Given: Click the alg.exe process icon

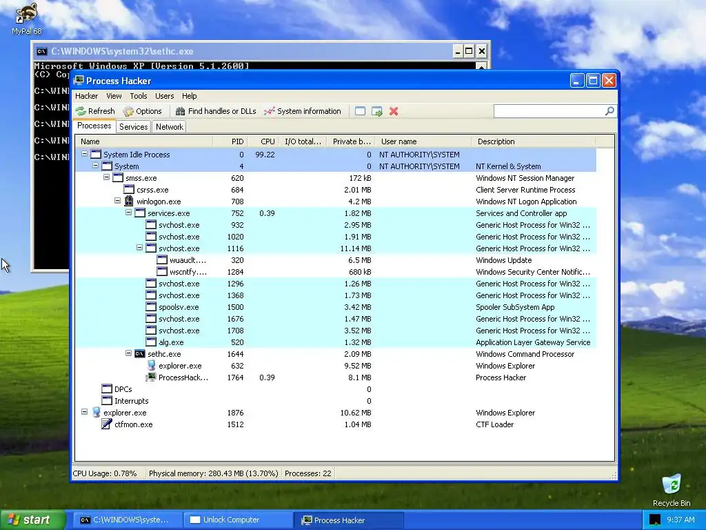Looking at the screenshot, I should click(151, 342).
